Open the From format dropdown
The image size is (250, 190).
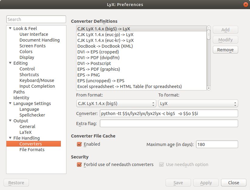(x=116, y=104)
